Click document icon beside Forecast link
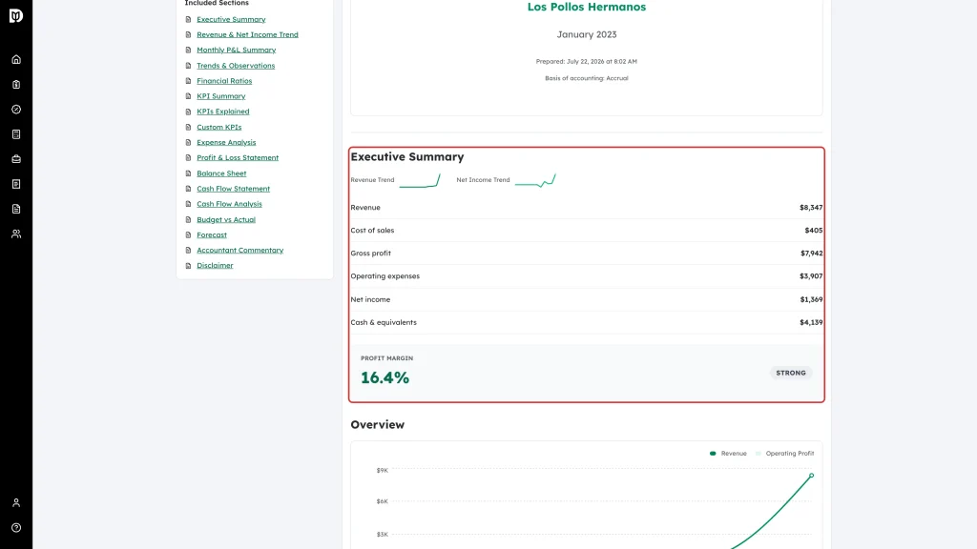Image resolution: width=977 pixels, height=549 pixels. [x=188, y=234]
